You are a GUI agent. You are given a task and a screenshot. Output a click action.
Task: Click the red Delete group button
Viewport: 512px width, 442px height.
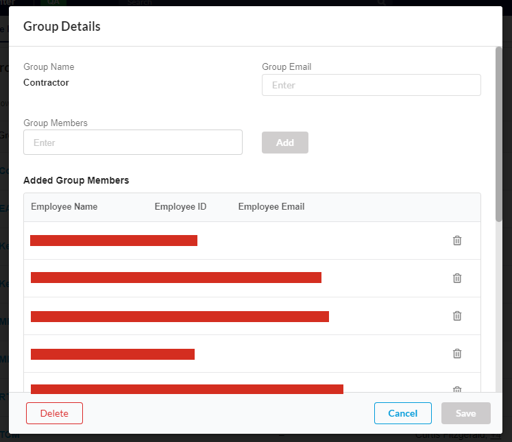[x=54, y=413]
